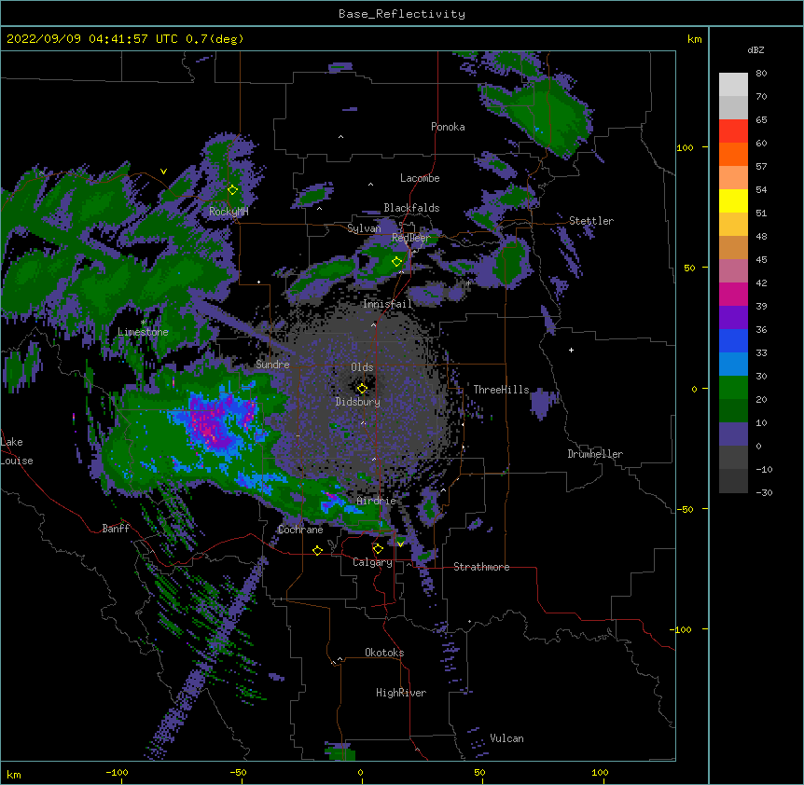Click the yellow diamond marker below RedDeer
Viewport: 804px width, 785px height.
pos(397,262)
